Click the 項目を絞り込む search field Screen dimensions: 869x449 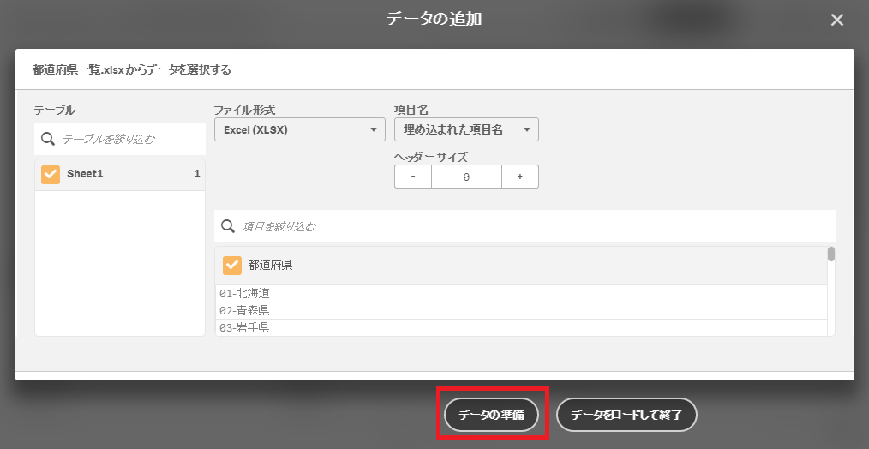(x=531, y=226)
